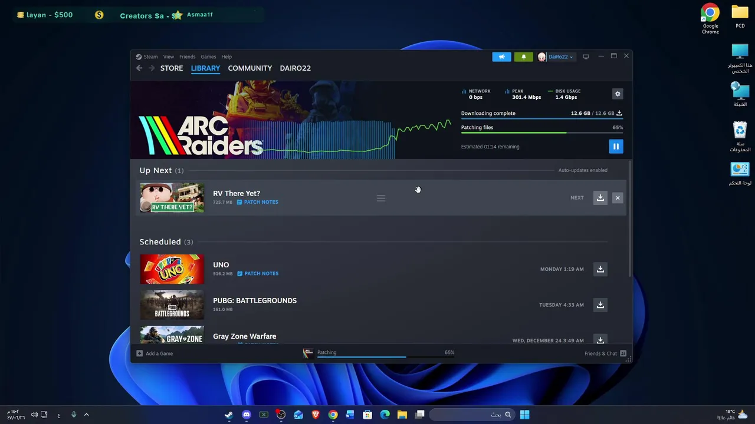Click the Patching progress bar at bottom
755x424 pixels.
click(x=386, y=357)
